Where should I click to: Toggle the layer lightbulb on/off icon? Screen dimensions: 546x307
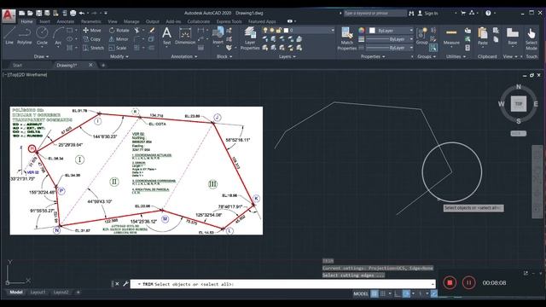pyautogui.click(x=265, y=31)
